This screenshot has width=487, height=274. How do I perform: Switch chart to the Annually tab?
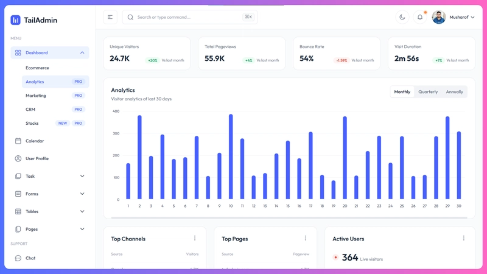point(454,92)
